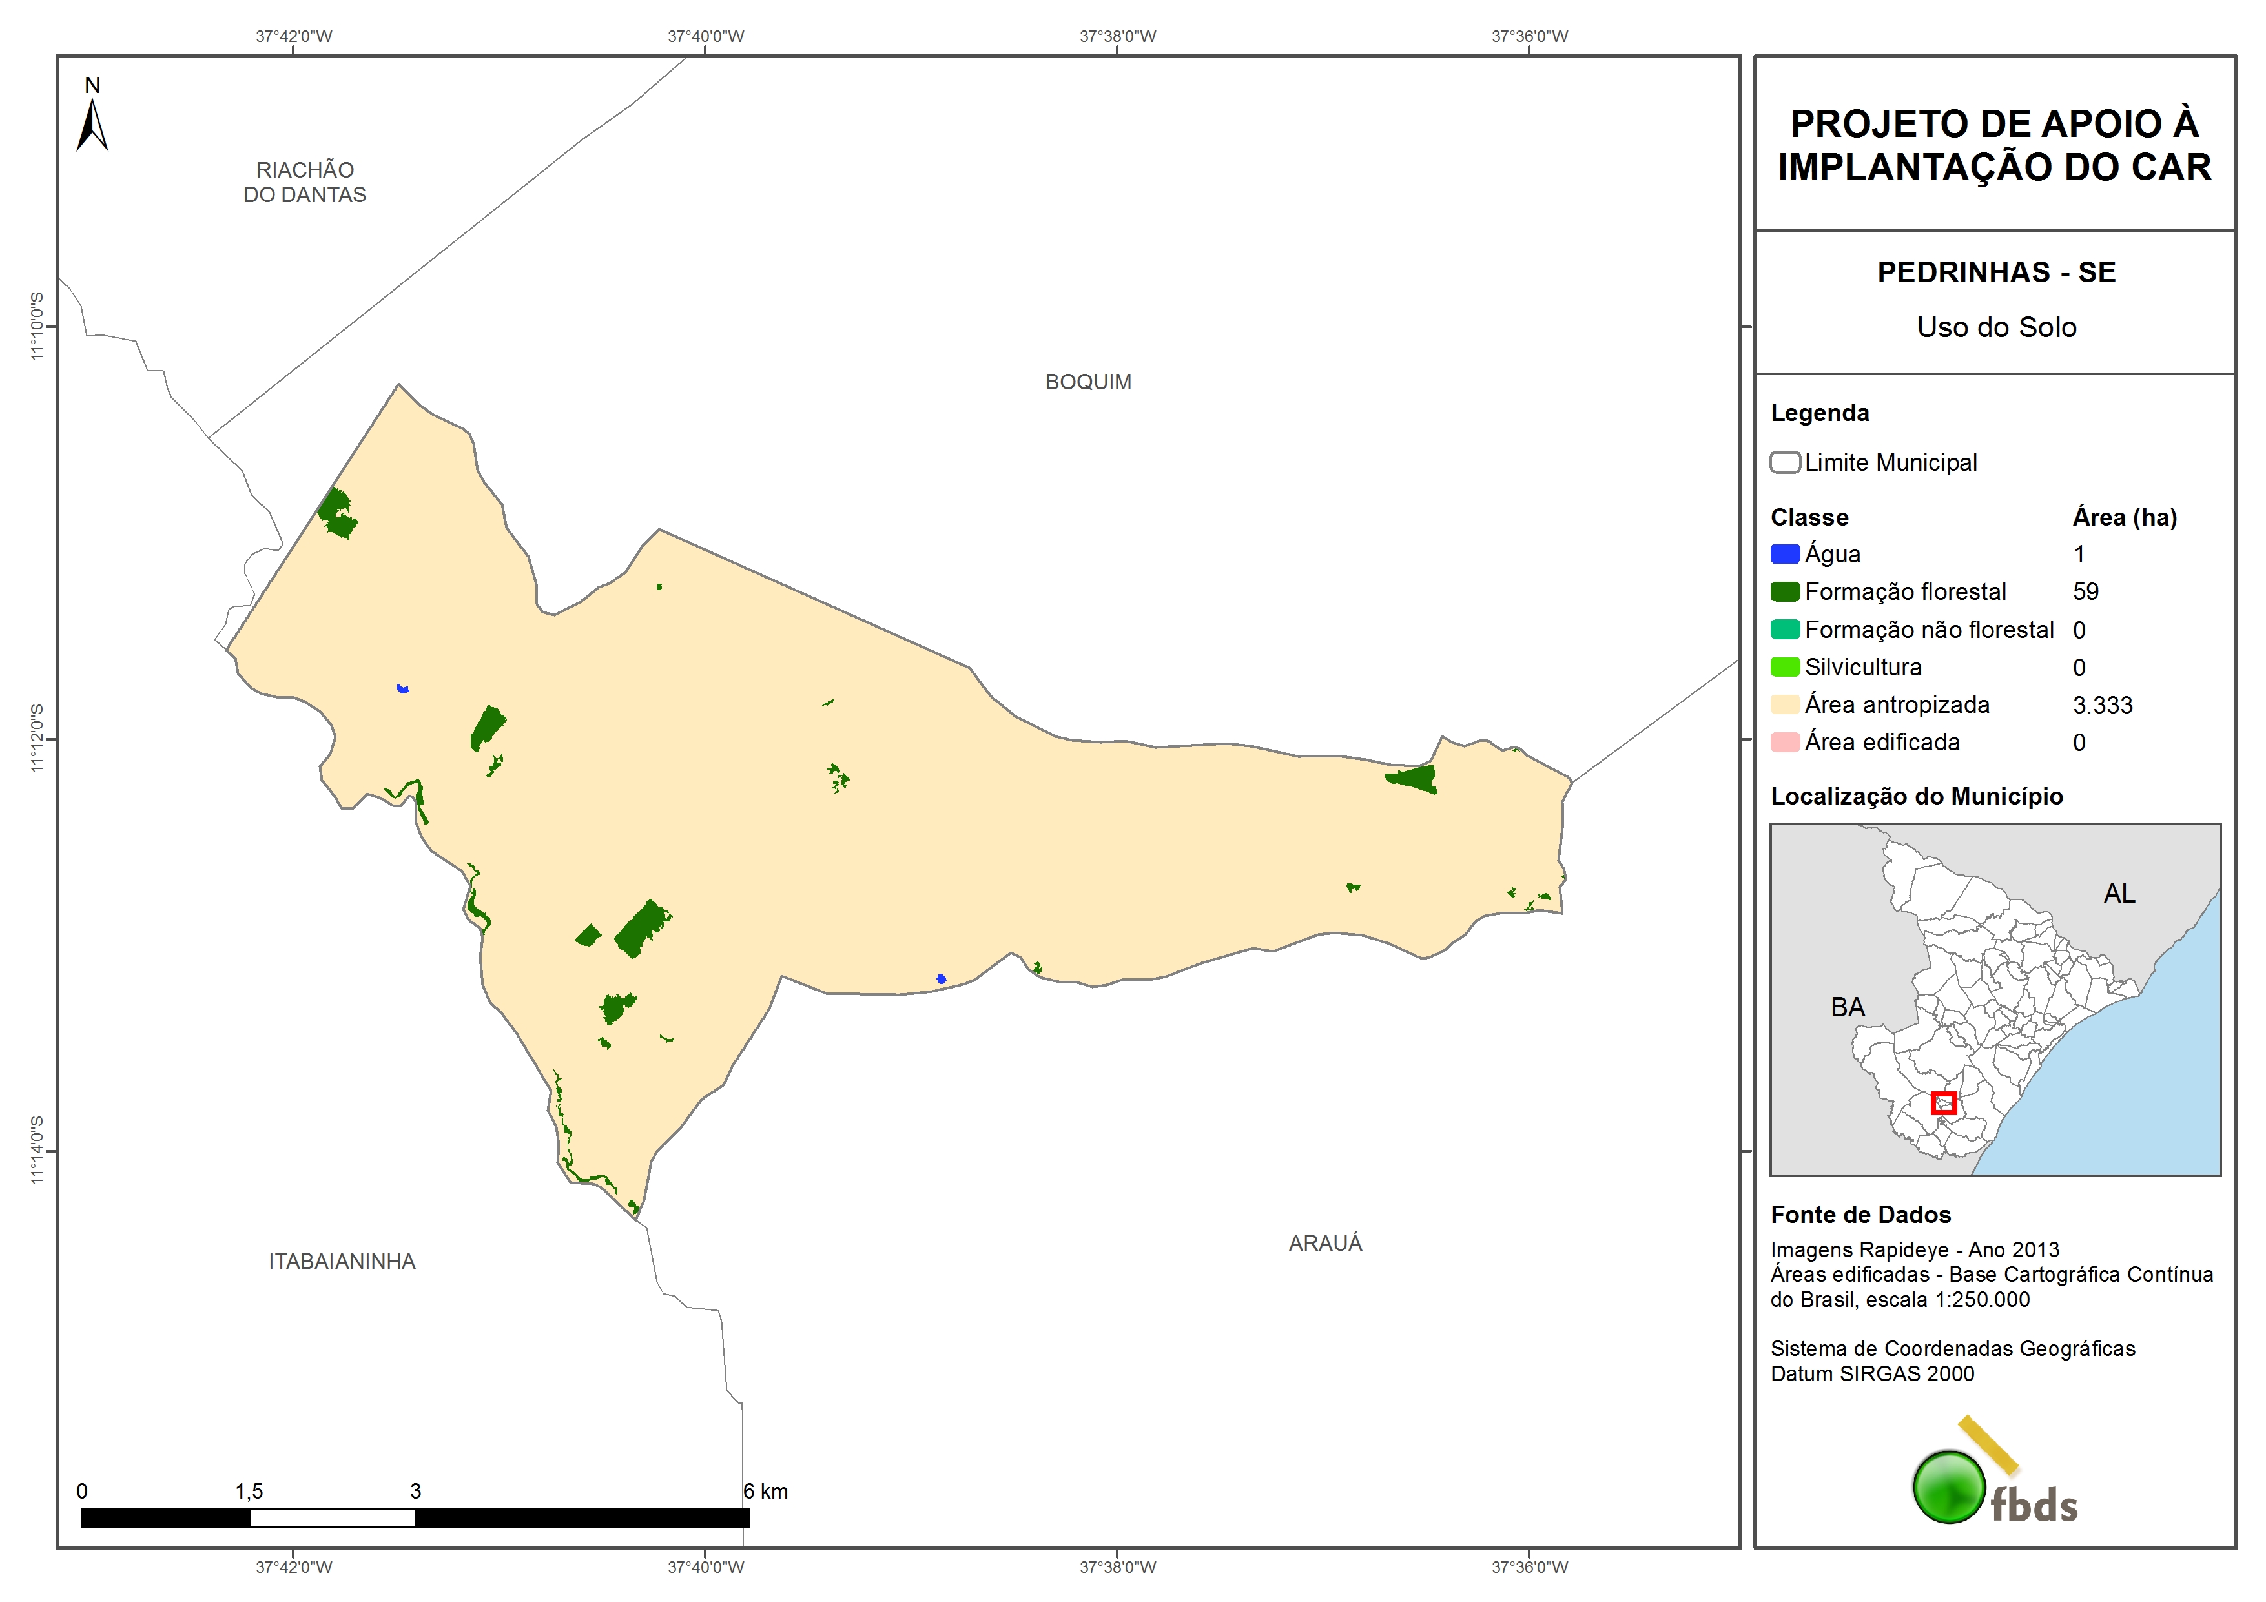
Task: Click the Limite Municipal legend symbol
Action: (x=1784, y=463)
